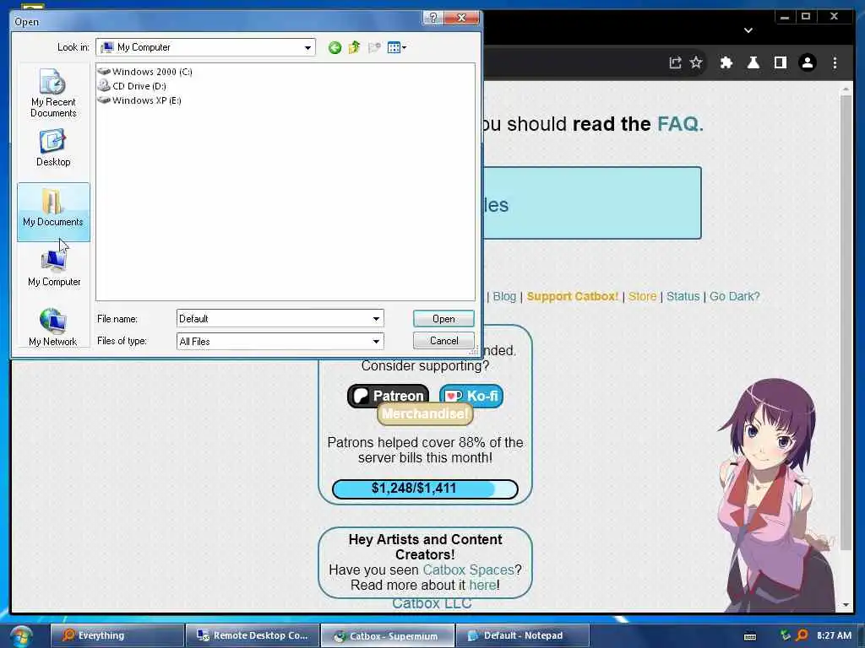
Task: Minimize the browser window
Action: (x=785, y=17)
